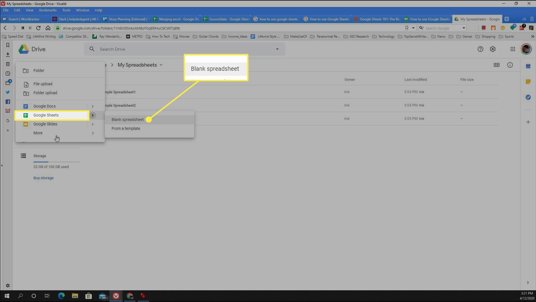The image size is (536, 302).
Task: Open Twitter web panel icon
Action: tap(8, 92)
